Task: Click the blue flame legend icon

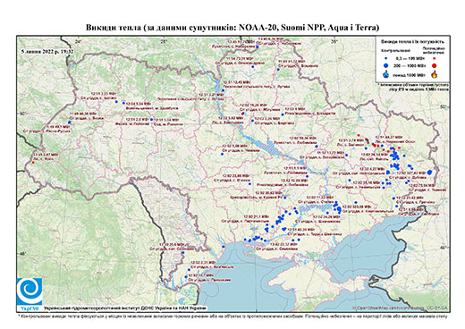Action: pyautogui.click(x=385, y=74)
